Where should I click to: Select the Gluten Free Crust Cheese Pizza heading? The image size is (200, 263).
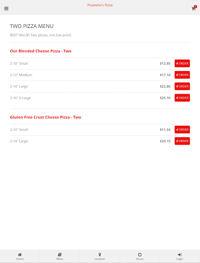pos(46,117)
